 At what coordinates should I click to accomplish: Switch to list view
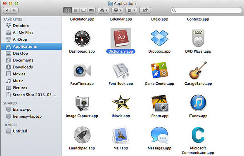[76, 10]
